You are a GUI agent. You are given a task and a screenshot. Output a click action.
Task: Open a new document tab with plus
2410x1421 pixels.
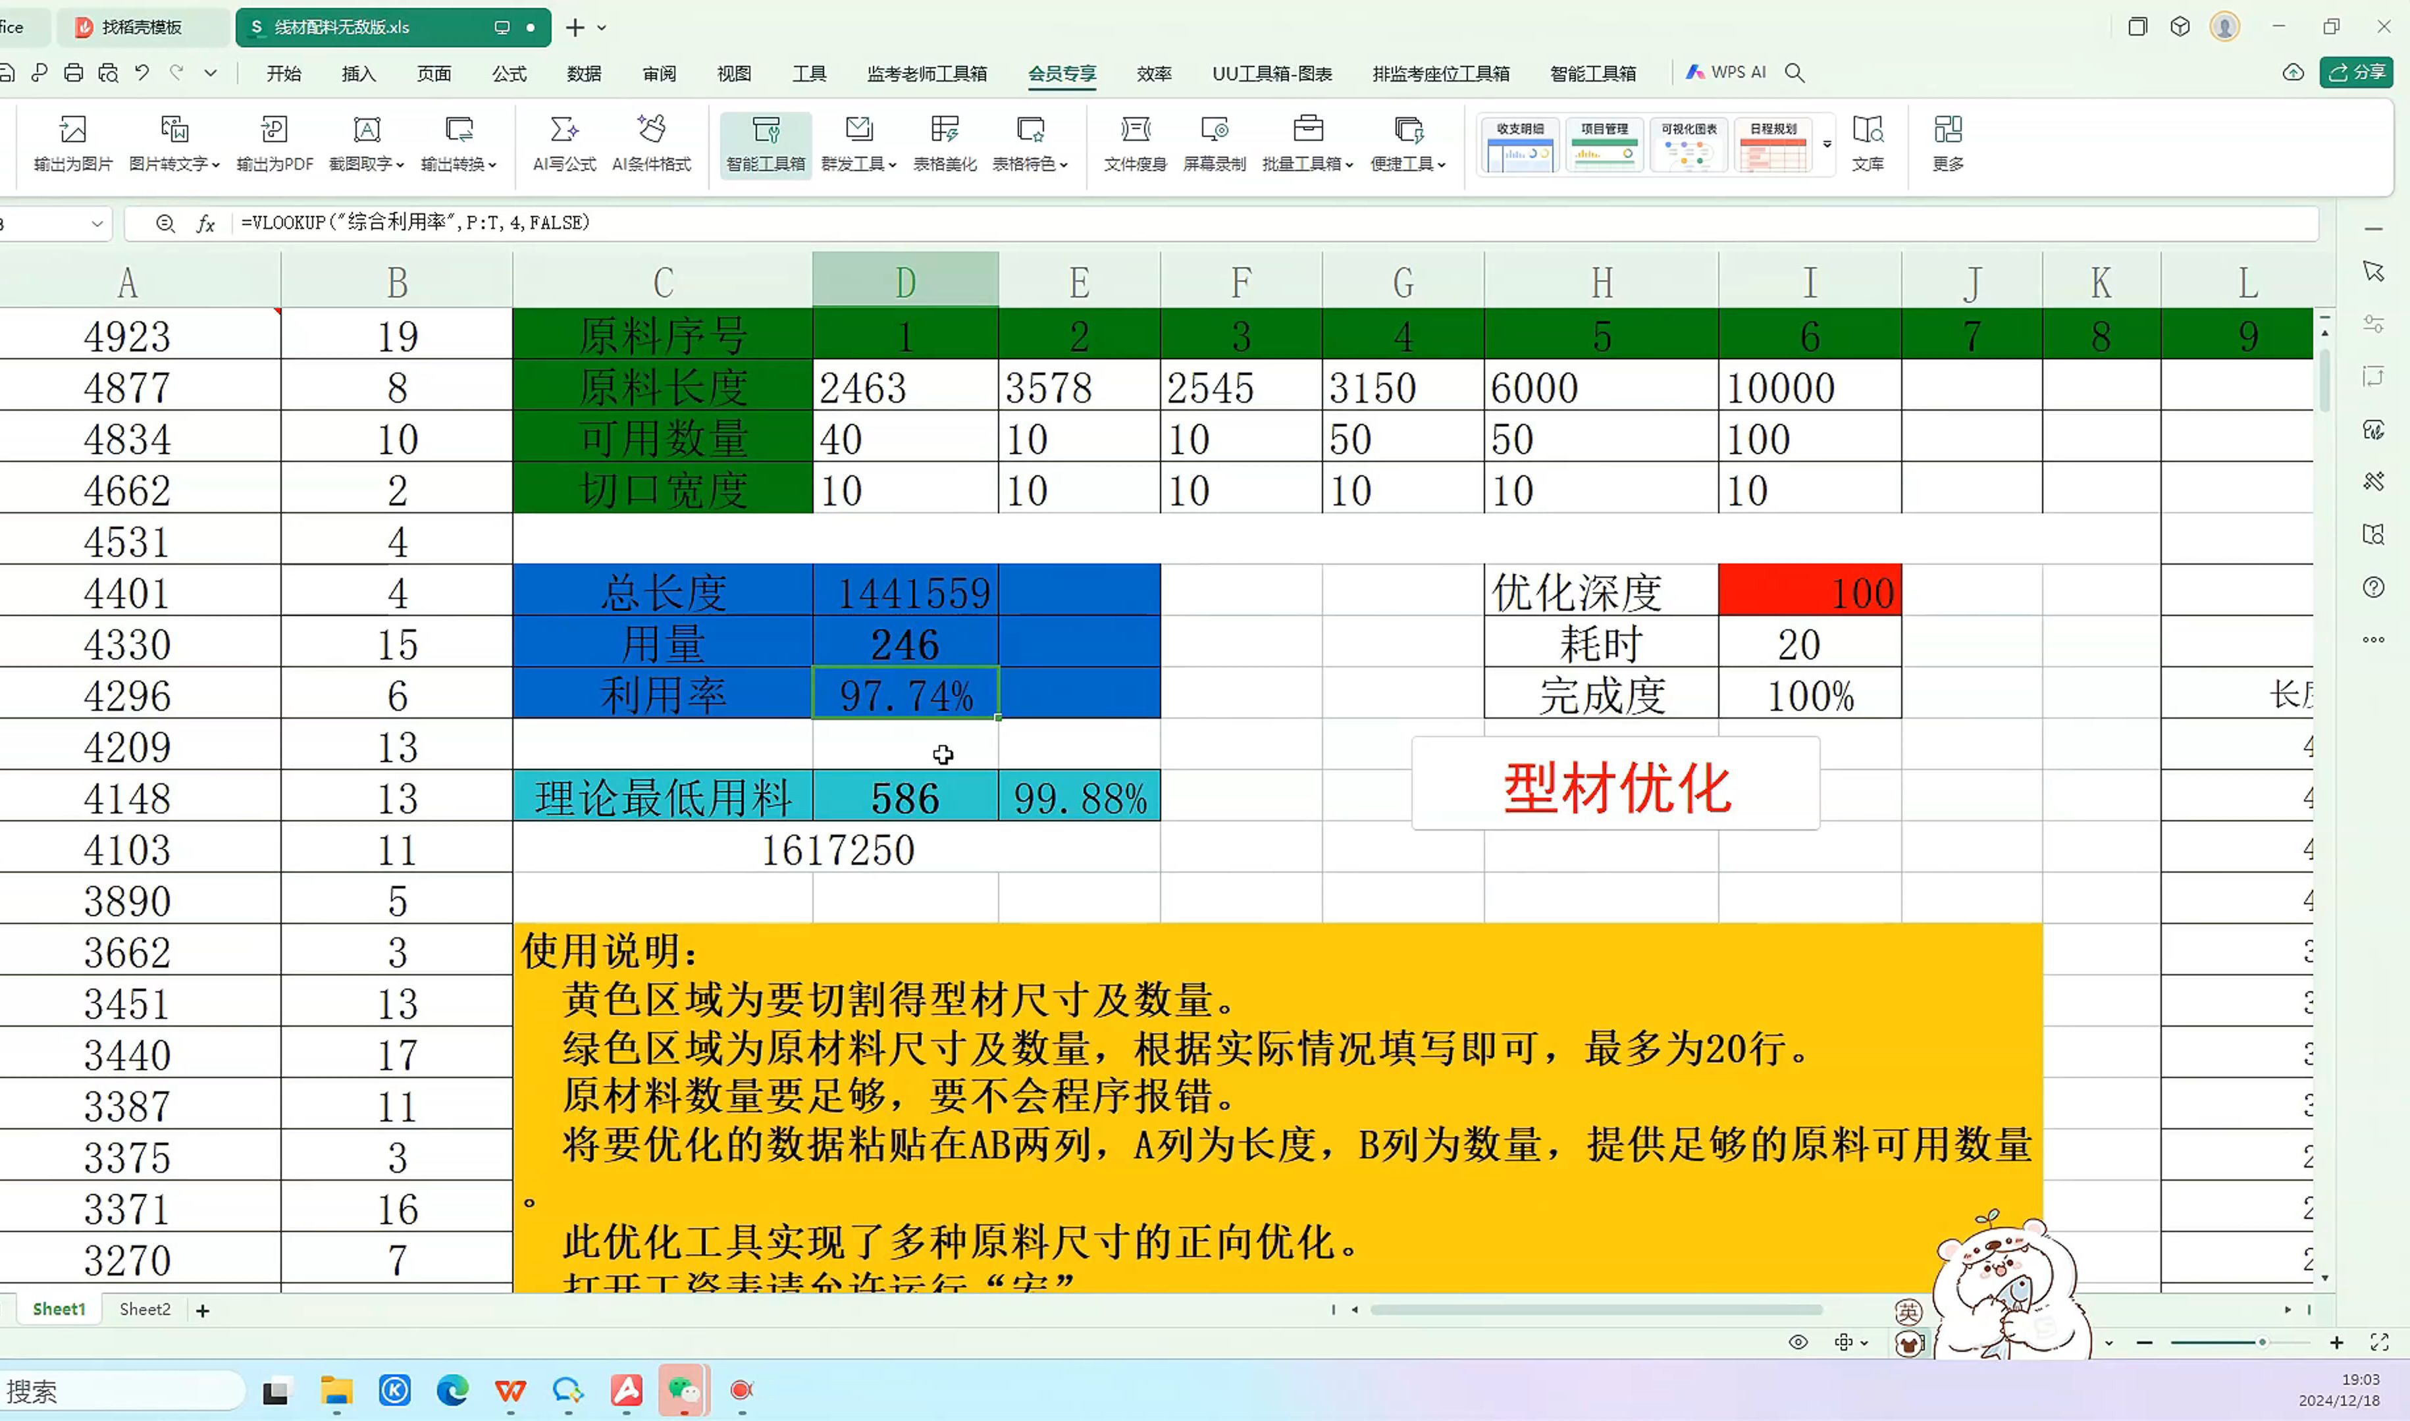tap(575, 28)
